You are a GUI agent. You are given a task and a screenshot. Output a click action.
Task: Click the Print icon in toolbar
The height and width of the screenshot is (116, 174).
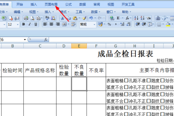(x=26, y=18)
